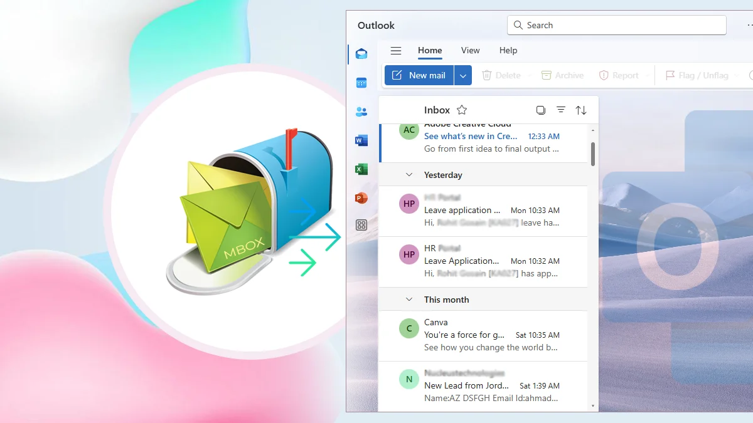The height and width of the screenshot is (423, 753).
Task: Click the Delete button label
Action: tap(508, 75)
